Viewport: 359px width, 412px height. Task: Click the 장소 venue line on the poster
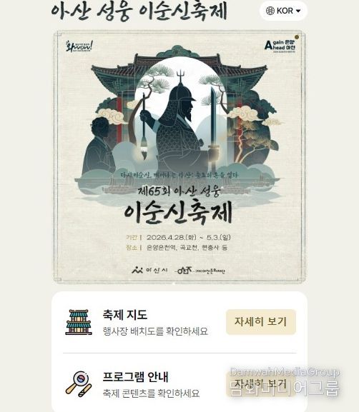(x=177, y=248)
